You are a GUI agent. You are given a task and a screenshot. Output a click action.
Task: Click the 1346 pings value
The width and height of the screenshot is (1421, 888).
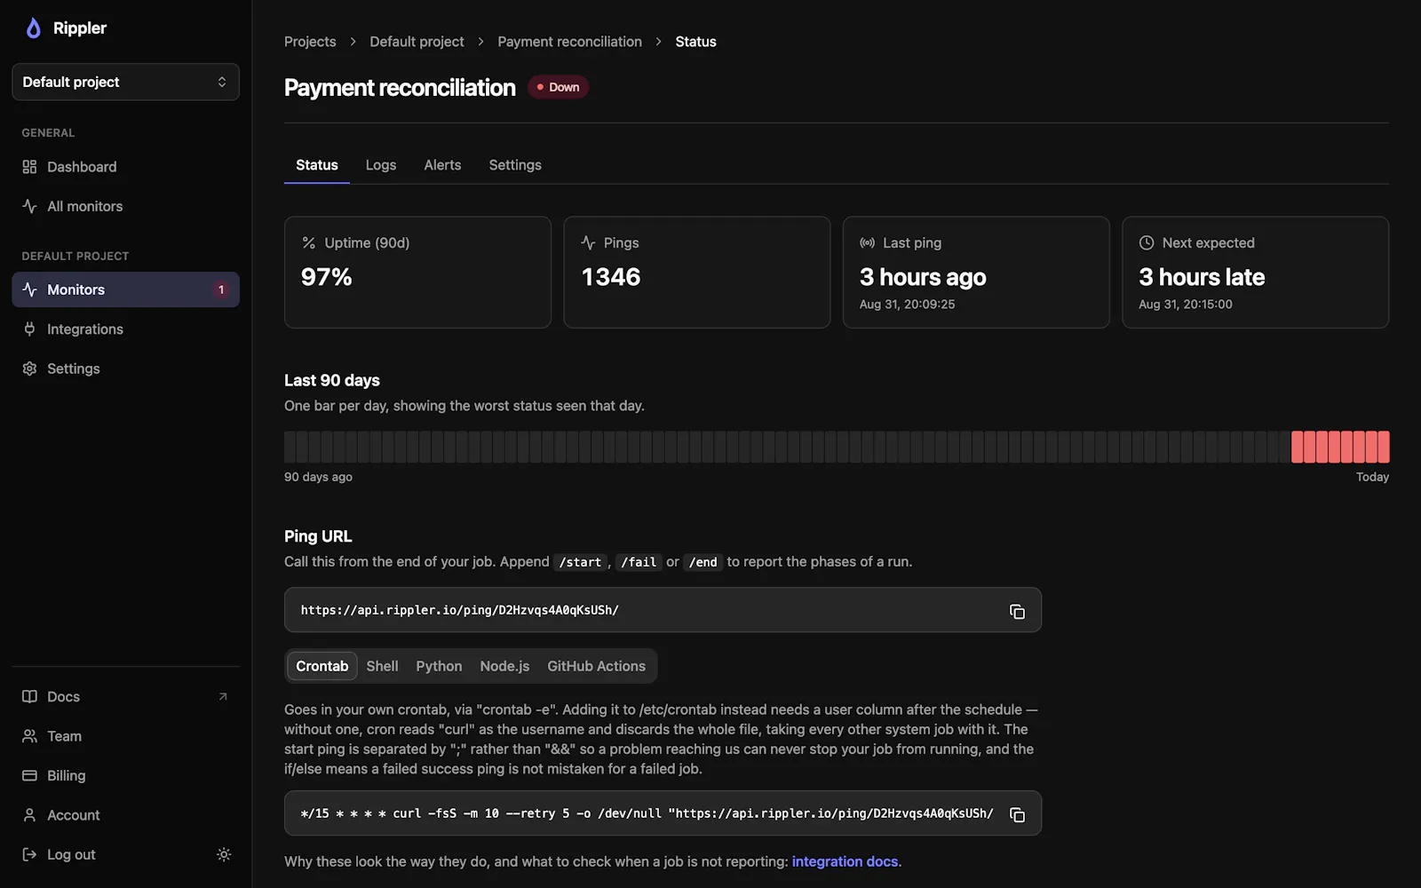pyautogui.click(x=611, y=277)
